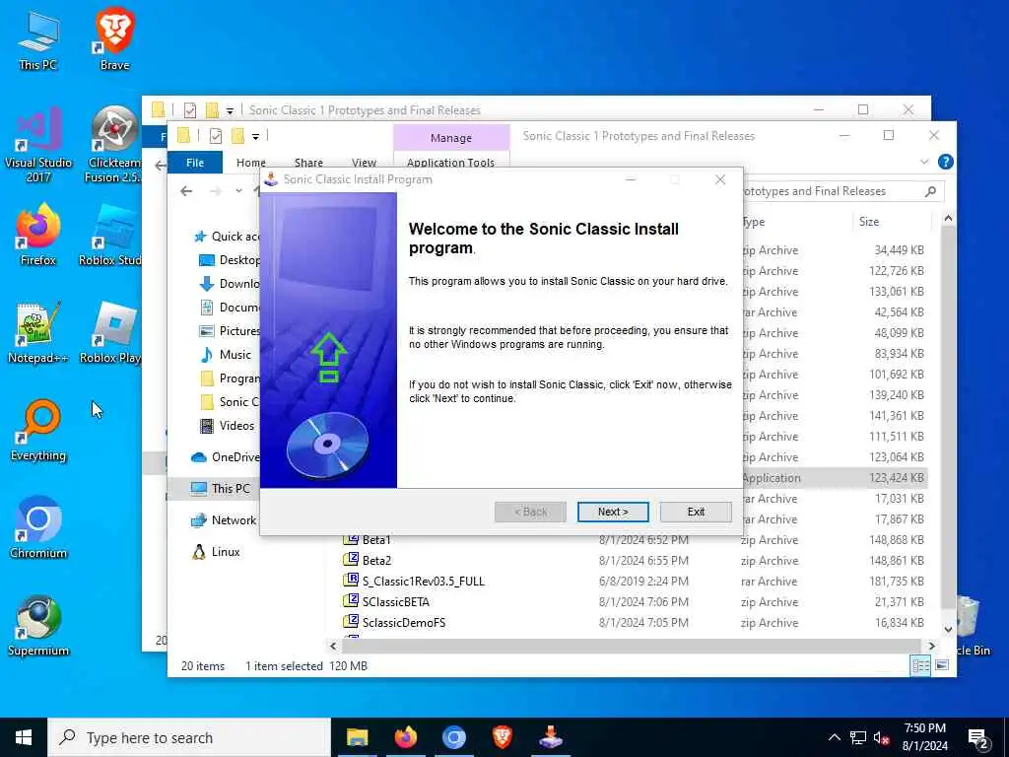Open Roblox Studio desktop shortcut

pos(110,236)
